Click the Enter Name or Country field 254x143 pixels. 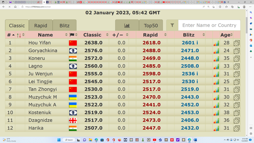pyautogui.click(x=209, y=25)
